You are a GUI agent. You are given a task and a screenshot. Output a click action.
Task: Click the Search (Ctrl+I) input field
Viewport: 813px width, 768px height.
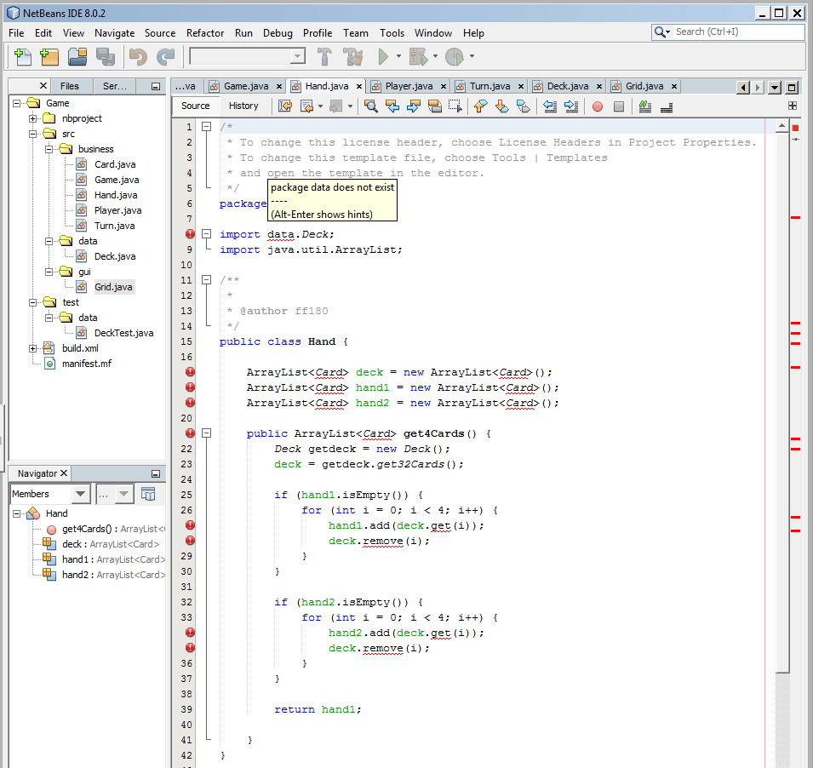pyautogui.click(x=737, y=32)
